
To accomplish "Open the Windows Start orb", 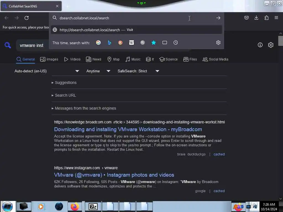I will click(7, 206).
